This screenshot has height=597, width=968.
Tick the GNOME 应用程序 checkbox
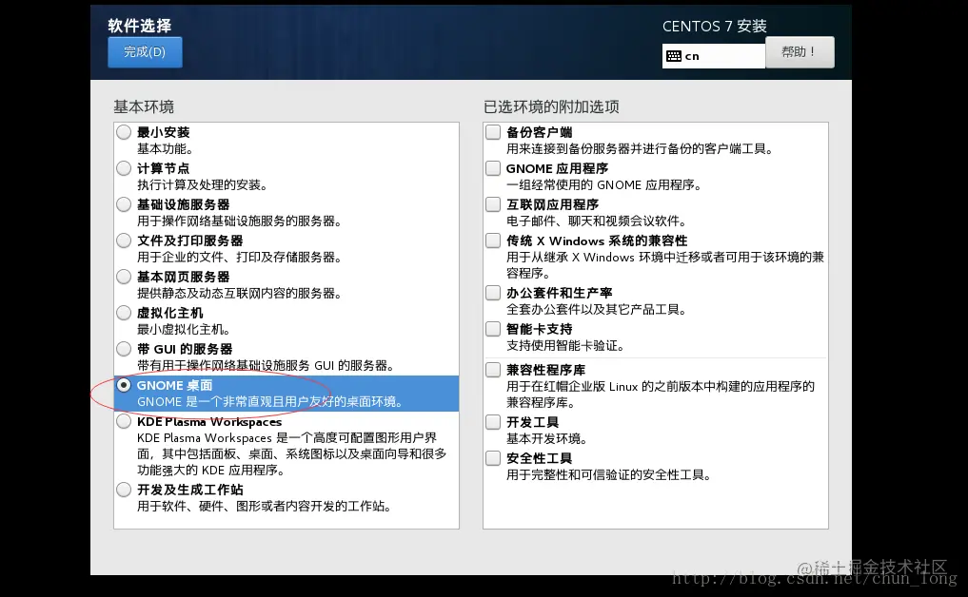point(493,168)
